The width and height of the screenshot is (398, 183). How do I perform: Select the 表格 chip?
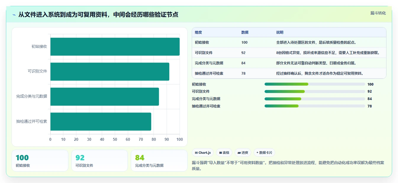coord(224,153)
